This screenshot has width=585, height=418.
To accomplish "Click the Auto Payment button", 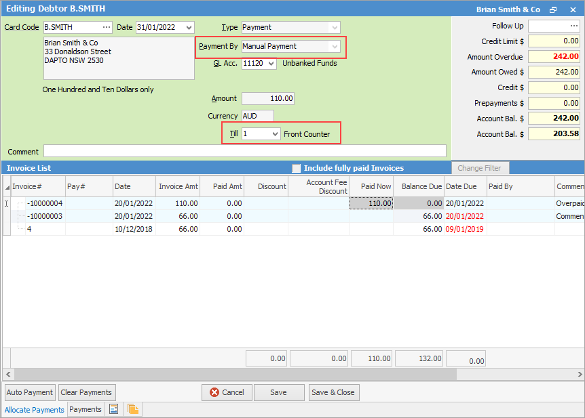I will pos(29,392).
